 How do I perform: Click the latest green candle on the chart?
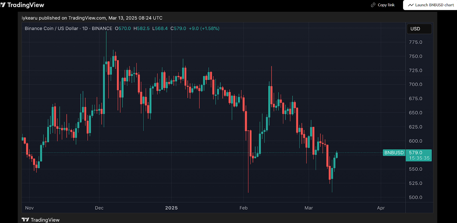(x=337, y=155)
